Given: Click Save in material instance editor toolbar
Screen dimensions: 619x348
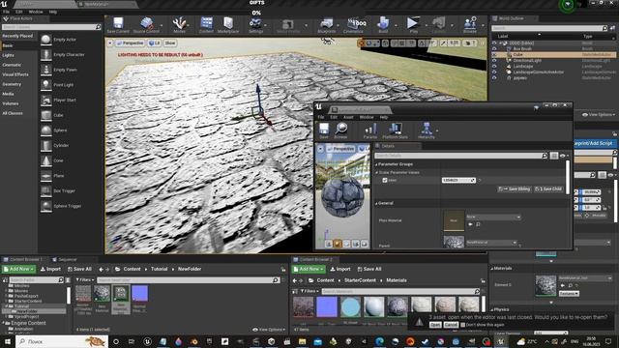Looking at the screenshot, I should coord(324,130).
